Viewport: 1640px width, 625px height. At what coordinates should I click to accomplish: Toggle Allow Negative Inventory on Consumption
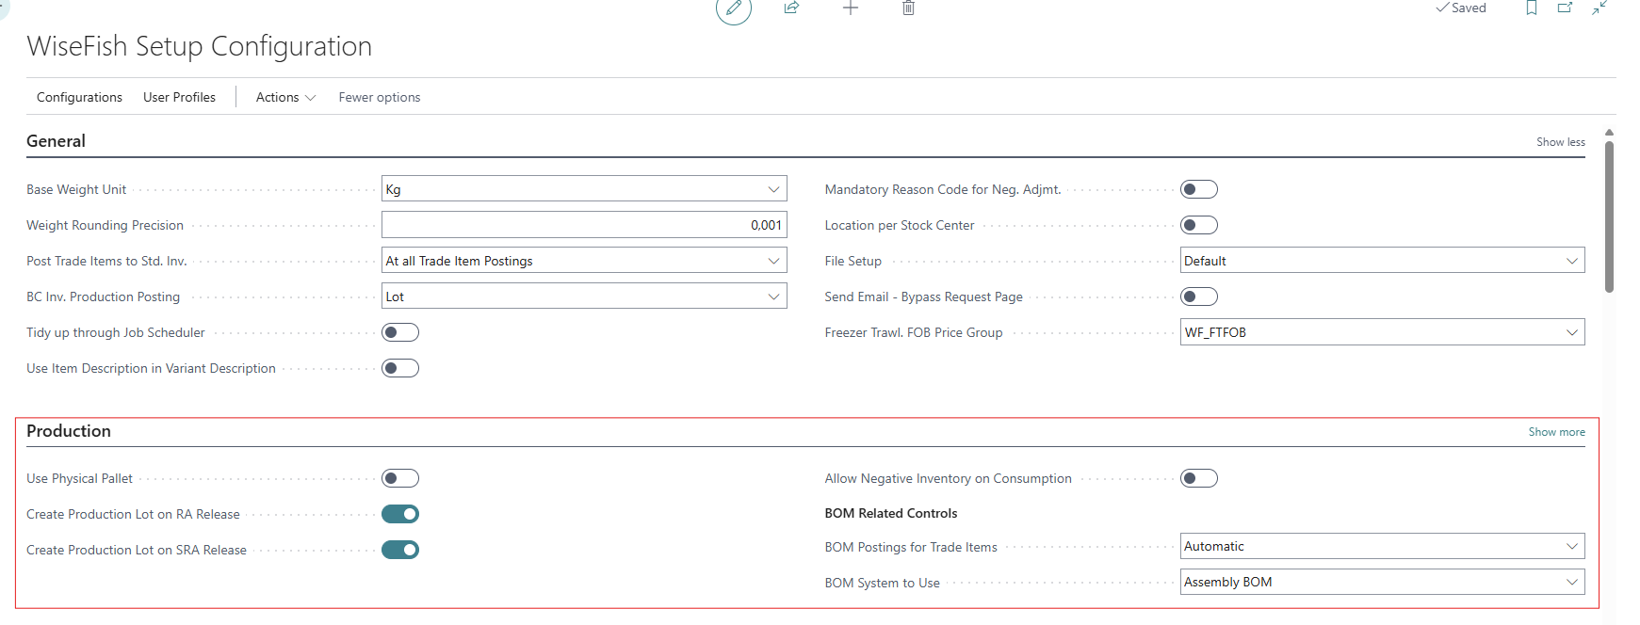[1199, 478]
